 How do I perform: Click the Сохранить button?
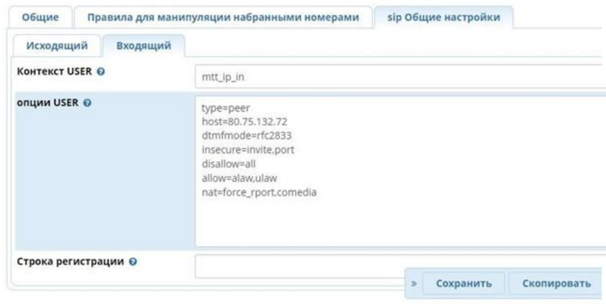point(463,283)
